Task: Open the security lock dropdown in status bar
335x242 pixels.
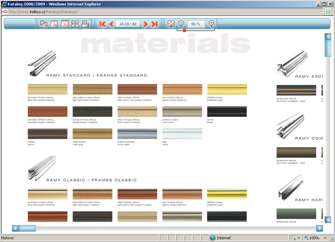Action: click(x=299, y=238)
